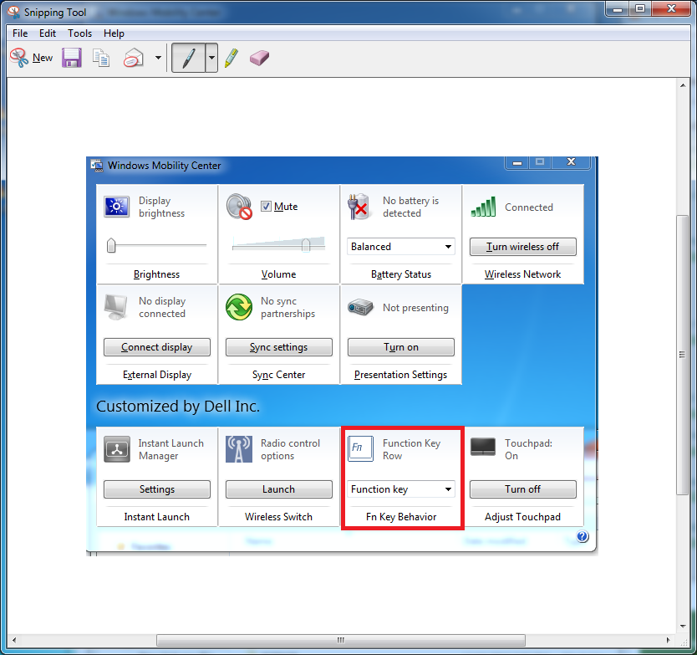
Task: Select the Pen tool in Snipping Tool
Action: 189,58
